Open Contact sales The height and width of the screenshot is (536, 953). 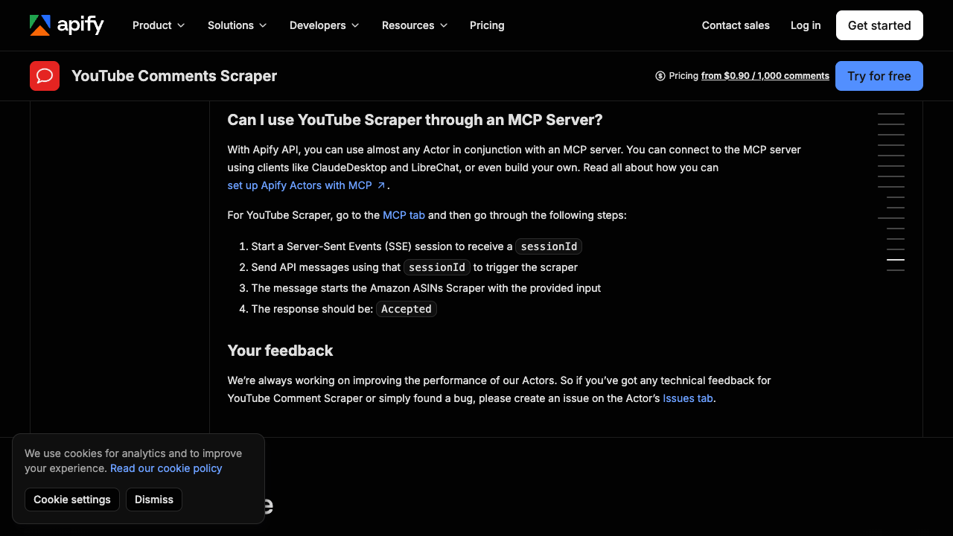click(736, 25)
